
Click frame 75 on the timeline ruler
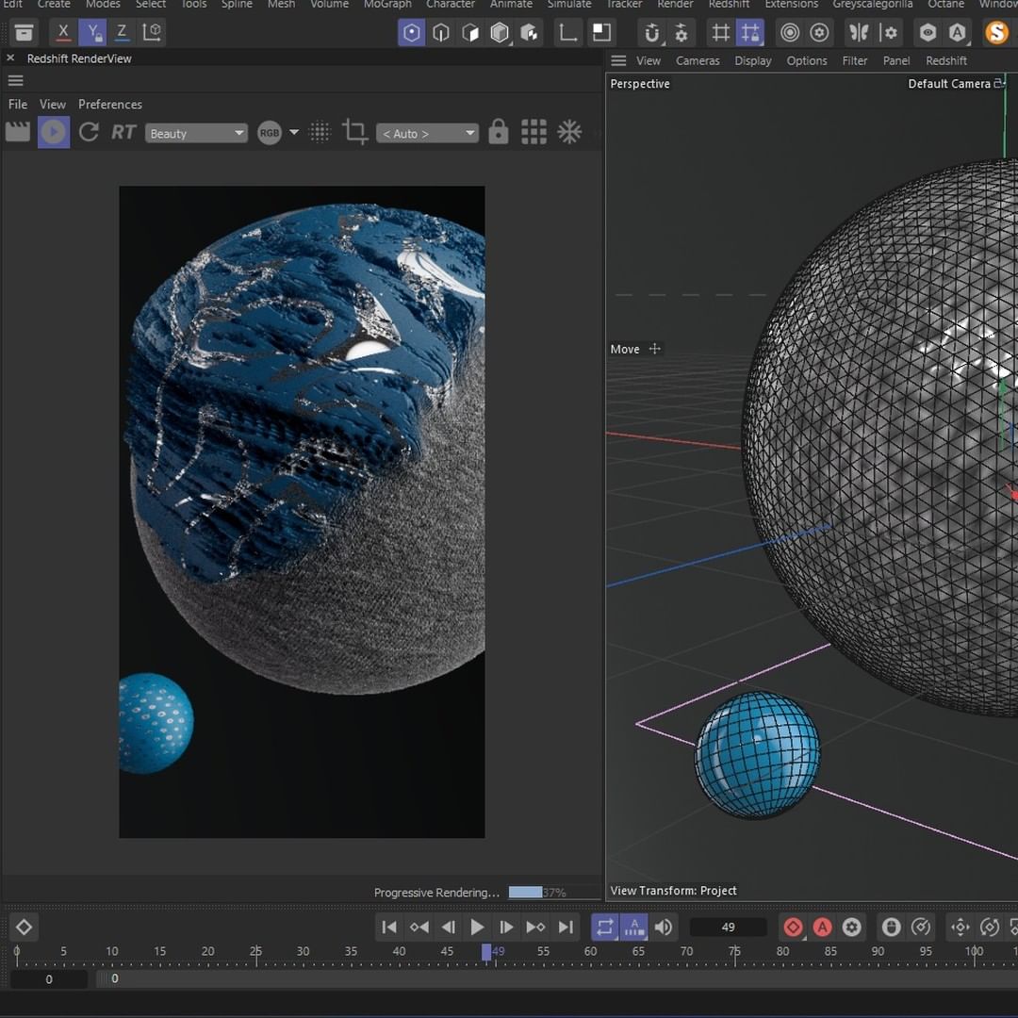(734, 953)
